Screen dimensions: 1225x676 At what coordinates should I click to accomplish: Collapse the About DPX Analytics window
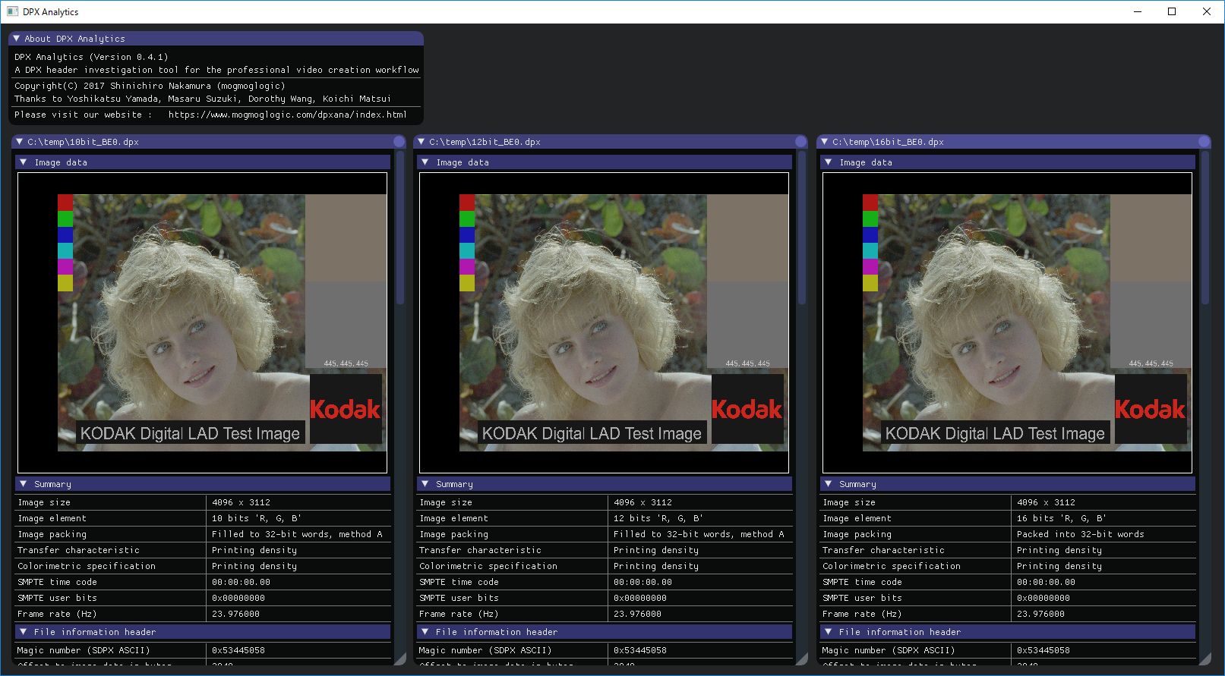[x=17, y=39]
